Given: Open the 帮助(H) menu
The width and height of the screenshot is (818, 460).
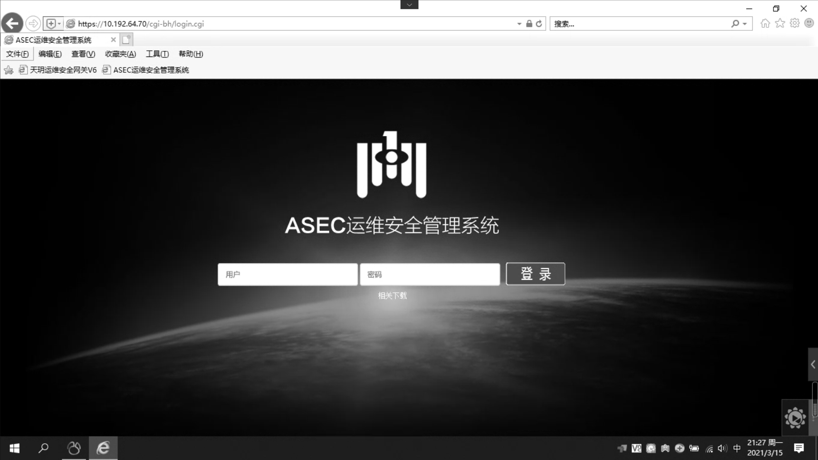Looking at the screenshot, I should coord(191,54).
